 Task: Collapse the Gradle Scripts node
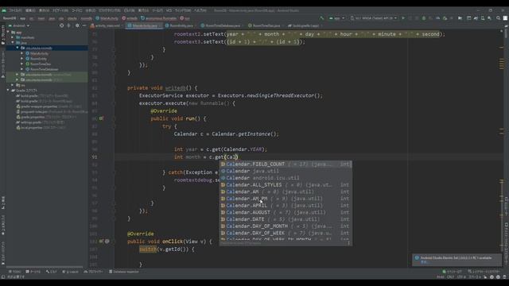[8, 90]
